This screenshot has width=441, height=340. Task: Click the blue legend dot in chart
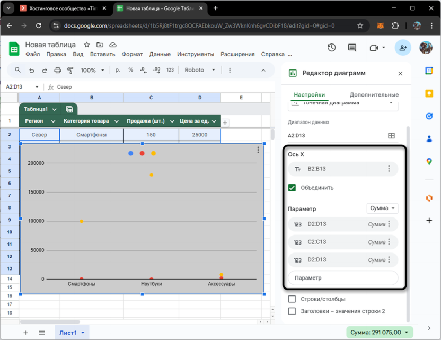tap(131, 154)
